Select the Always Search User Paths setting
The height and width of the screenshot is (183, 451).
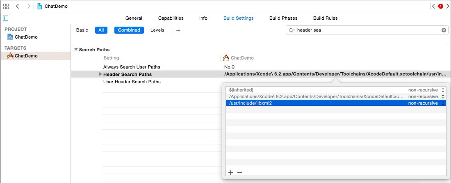click(132, 67)
